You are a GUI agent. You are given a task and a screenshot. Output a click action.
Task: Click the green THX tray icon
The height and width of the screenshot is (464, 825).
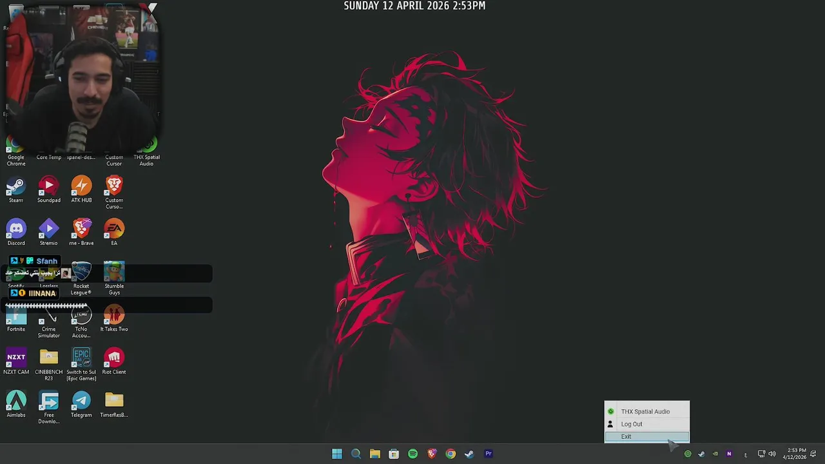688,454
